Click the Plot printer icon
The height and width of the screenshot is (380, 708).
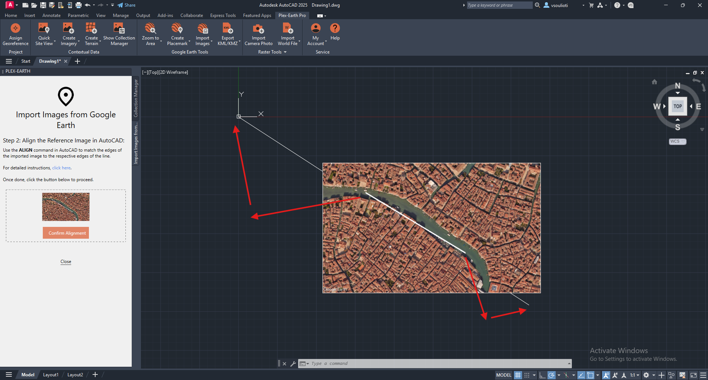pyautogui.click(x=79, y=5)
